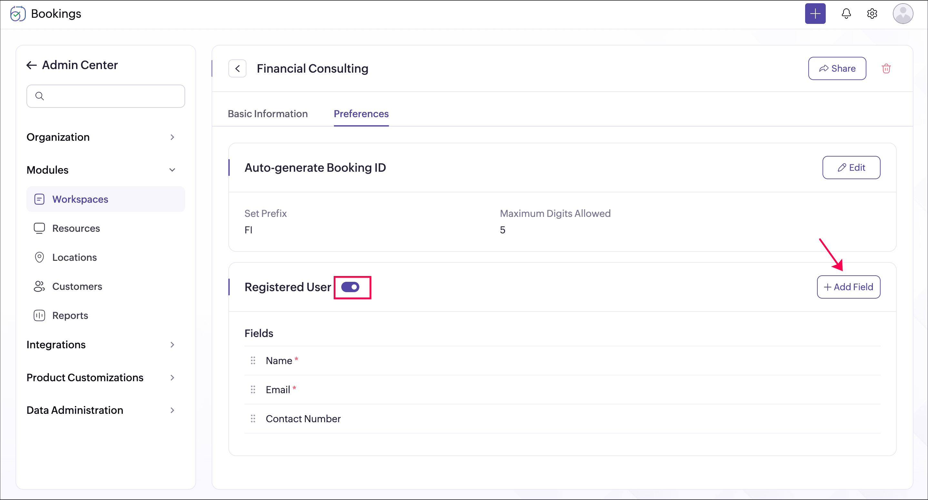Click the Admin Center search field
This screenshot has width=928, height=500.
[105, 96]
